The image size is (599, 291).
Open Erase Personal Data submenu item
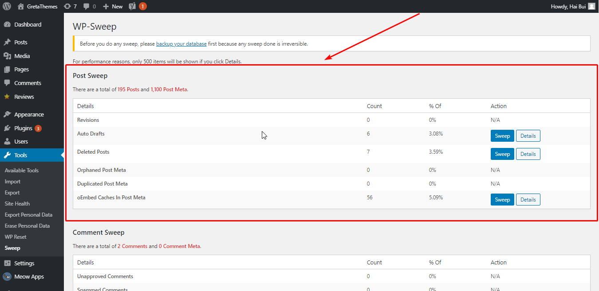click(x=27, y=226)
